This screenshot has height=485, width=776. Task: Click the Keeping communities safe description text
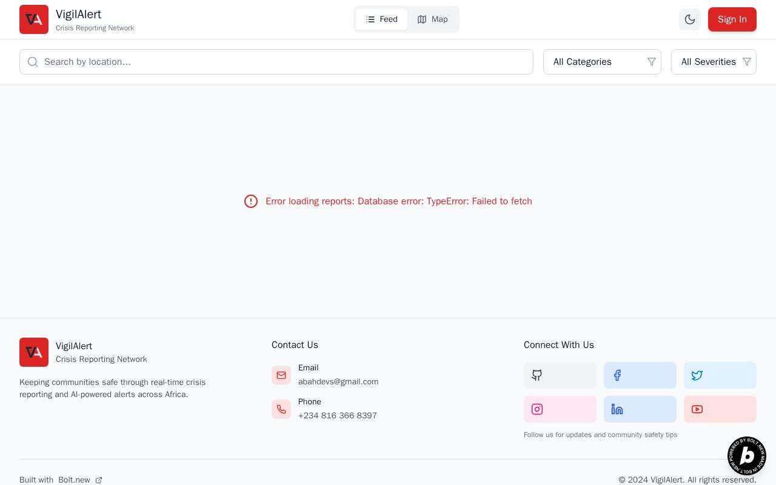click(x=113, y=389)
